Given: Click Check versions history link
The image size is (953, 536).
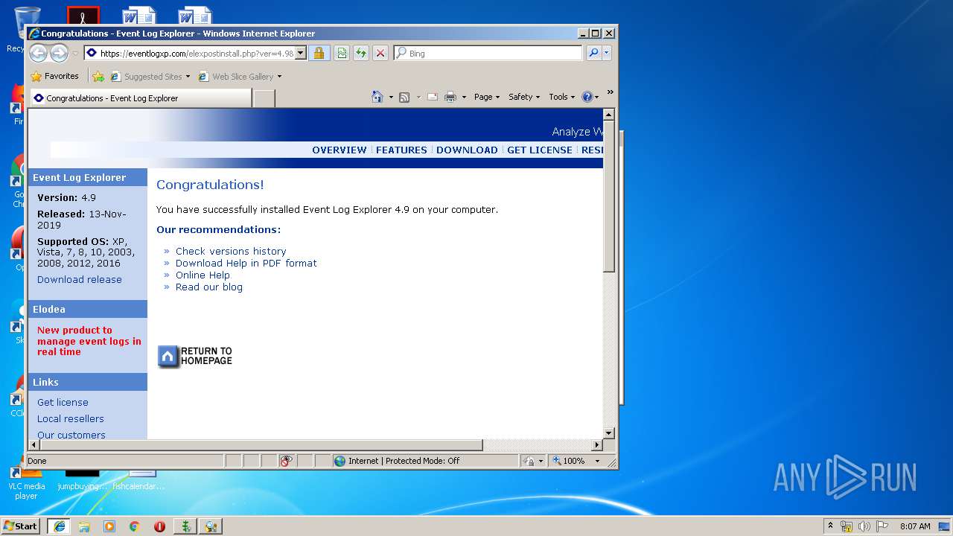Looking at the screenshot, I should click(231, 251).
